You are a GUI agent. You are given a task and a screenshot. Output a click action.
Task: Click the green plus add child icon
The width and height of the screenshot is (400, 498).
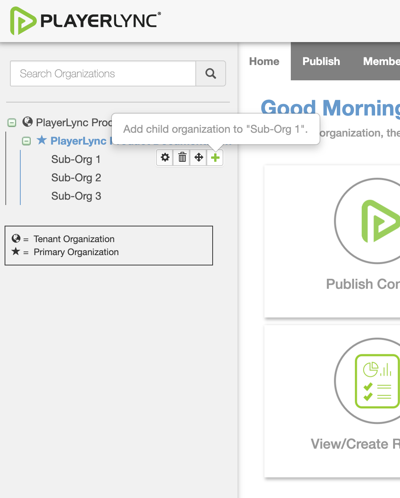click(215, 158)
